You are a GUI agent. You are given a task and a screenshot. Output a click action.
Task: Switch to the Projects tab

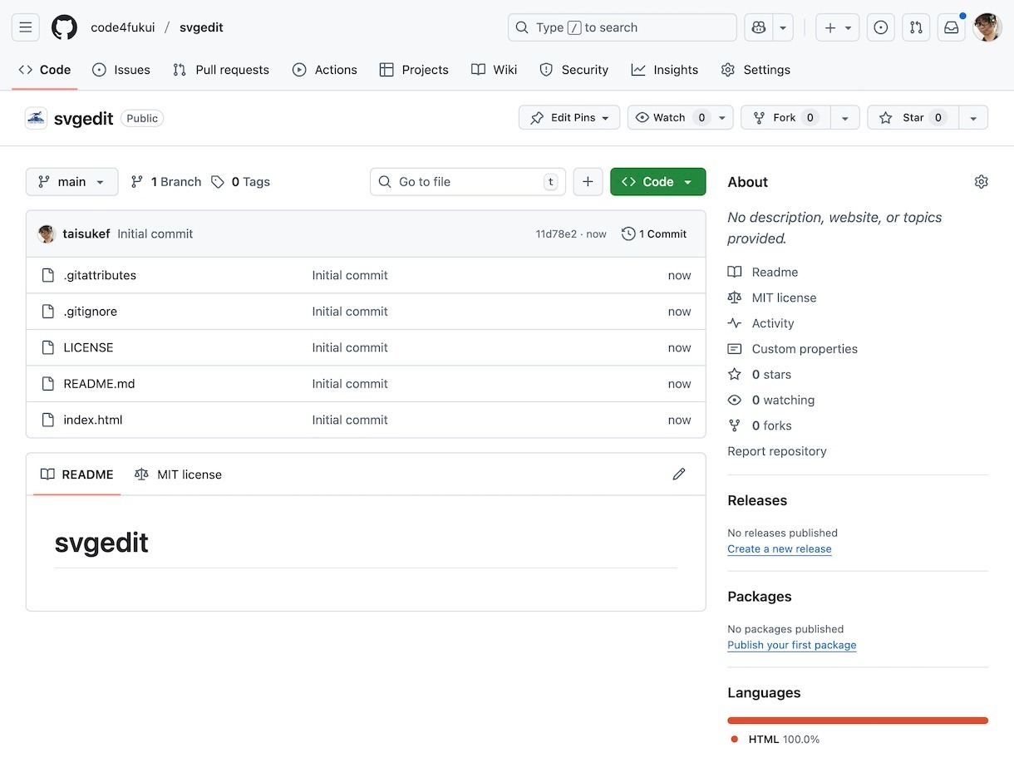[414, 70]
